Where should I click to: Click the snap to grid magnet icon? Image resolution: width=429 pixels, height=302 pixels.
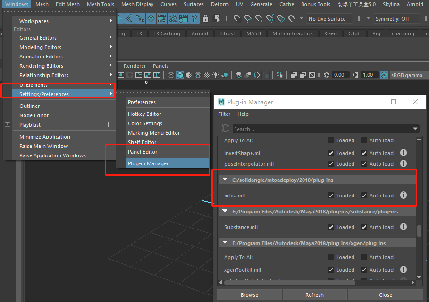point(237,19)
